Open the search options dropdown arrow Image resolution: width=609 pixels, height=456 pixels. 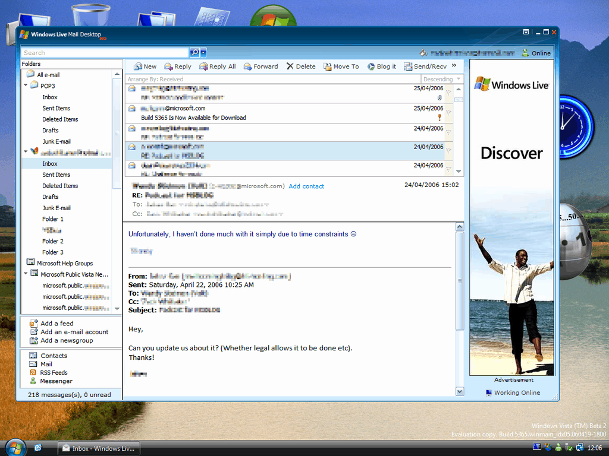point(203,53)
